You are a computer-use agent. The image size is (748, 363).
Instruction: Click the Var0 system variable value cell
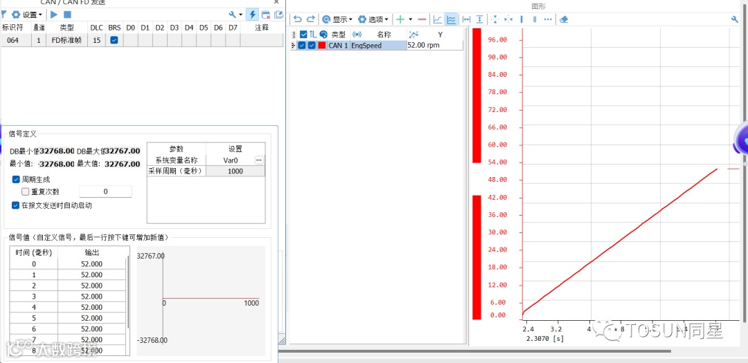pyautogui.click(x=230, y=160)
